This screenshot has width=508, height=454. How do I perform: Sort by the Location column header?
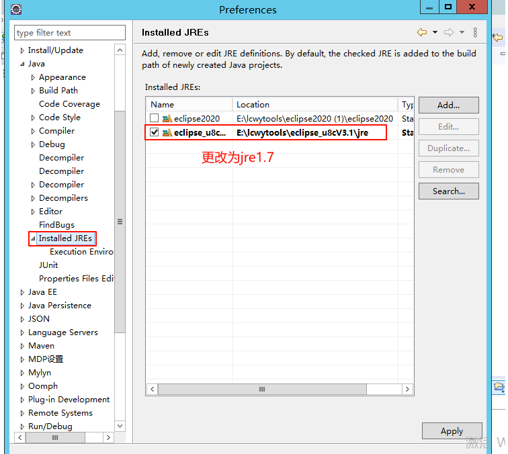[x=315, y=105]
